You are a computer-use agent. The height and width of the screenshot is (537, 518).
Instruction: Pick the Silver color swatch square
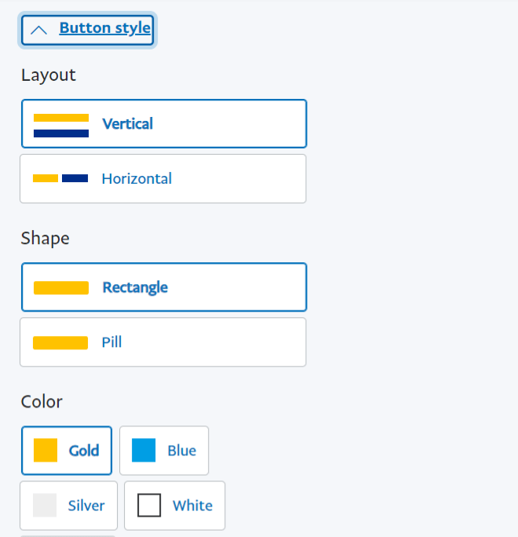tap(45, 505)
